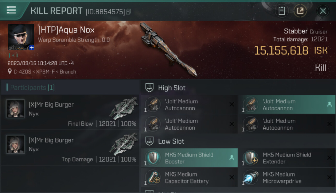Image resolution: width=336 pixels, height=193 pixels.
Task: Open the hamburger menu icon
Action: [11, 10]
